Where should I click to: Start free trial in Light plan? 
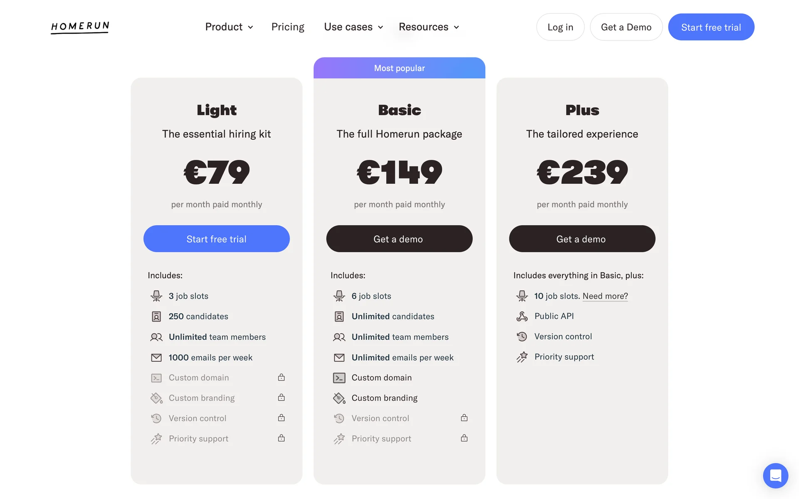coord(216,239)
